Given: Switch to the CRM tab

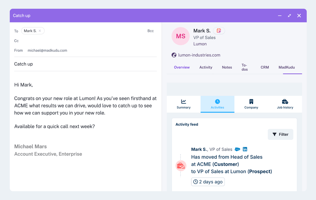Looking at the screenshot, I should pyautogui.click(x=265, y=67).
